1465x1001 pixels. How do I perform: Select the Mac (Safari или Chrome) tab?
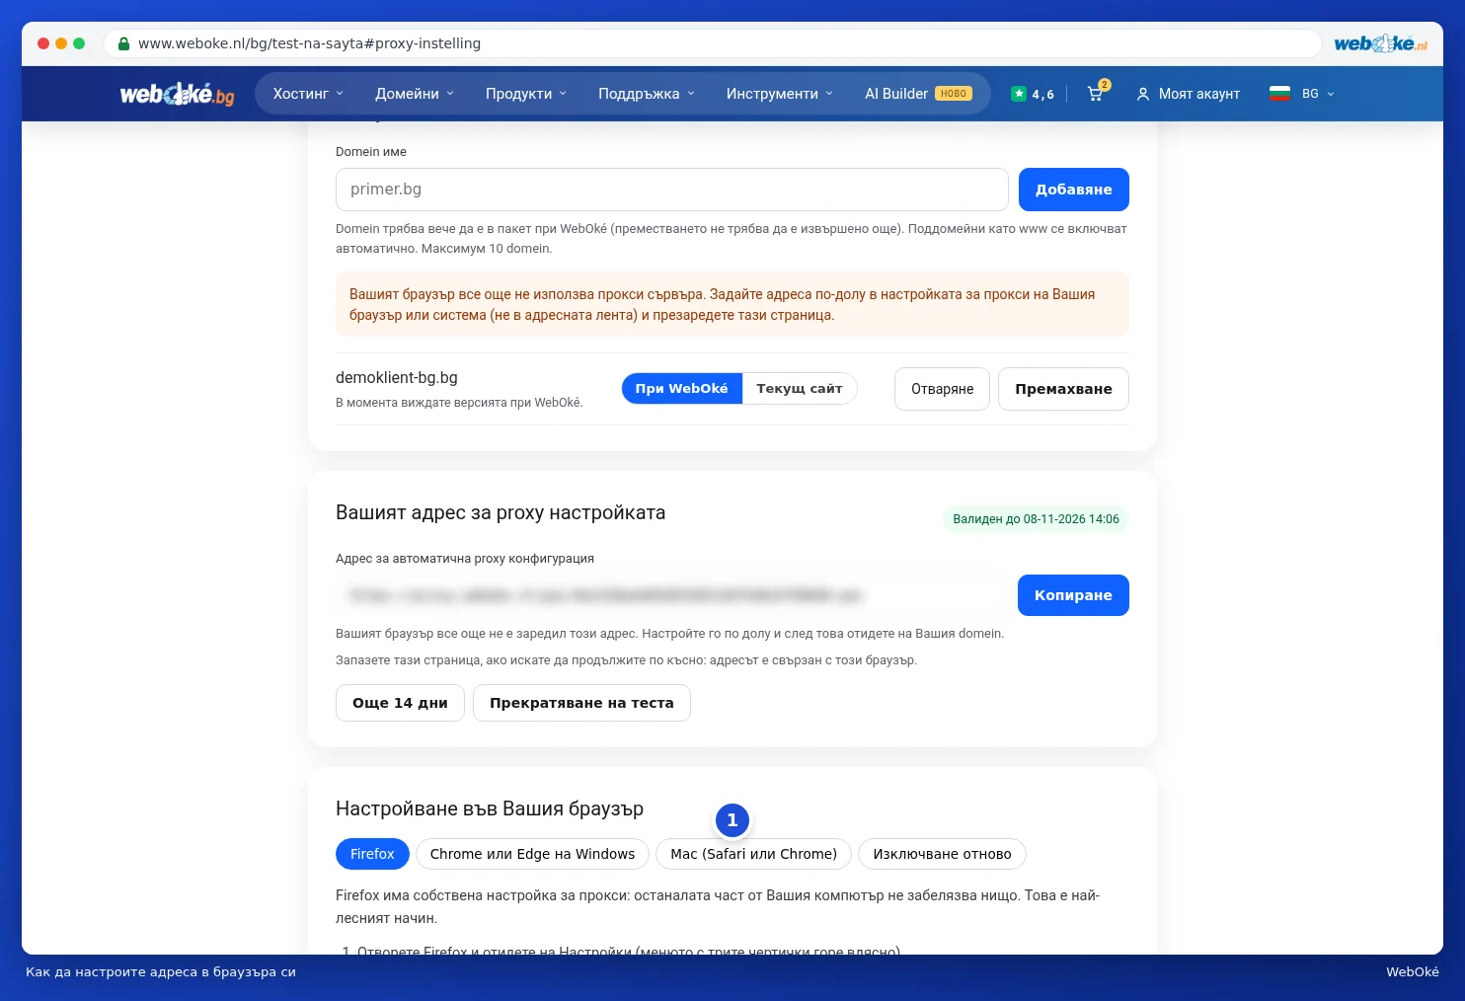[x=753, y=854]
